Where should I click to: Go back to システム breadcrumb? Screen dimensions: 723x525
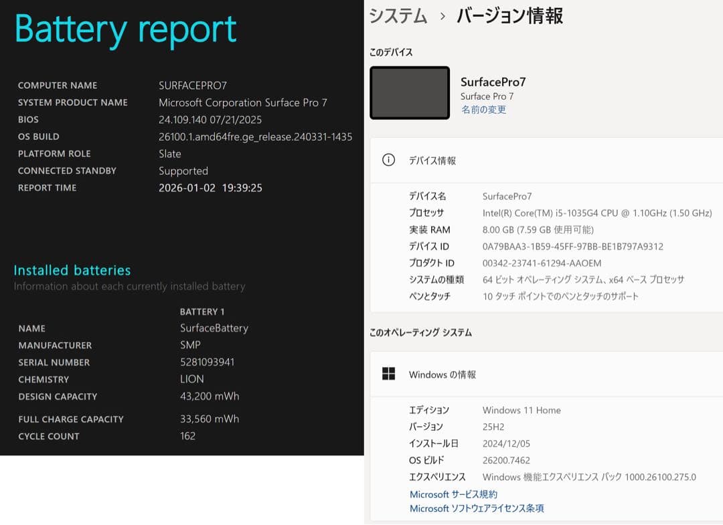point(398,16)
